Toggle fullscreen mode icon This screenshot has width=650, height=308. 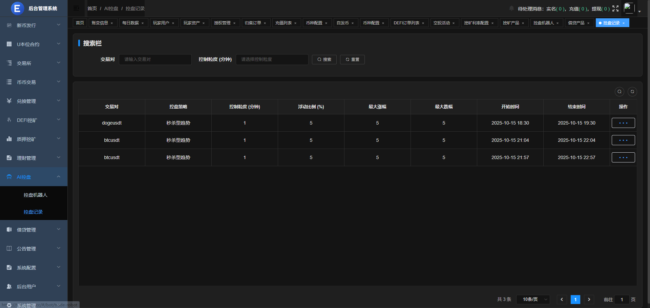pyautogui.click(x=615, y=8)
